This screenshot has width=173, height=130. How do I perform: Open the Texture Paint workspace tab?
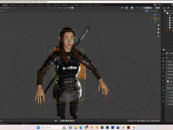[x=39, y=5]
